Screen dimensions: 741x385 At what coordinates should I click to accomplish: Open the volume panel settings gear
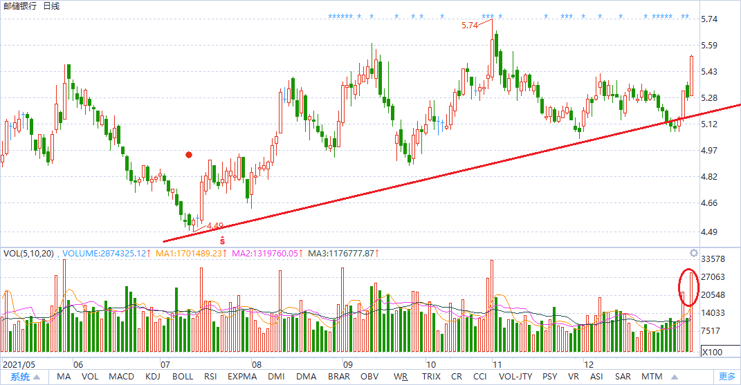[693, 253]
